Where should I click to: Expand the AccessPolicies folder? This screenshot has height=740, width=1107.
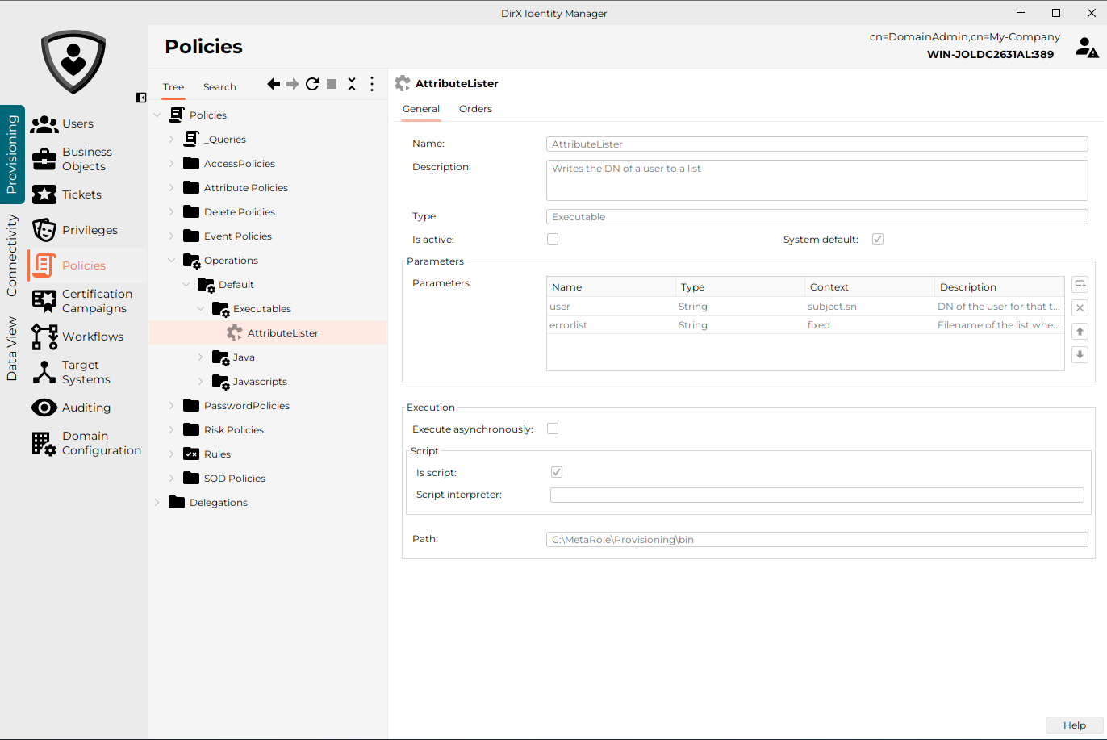(x=171, y=163)
